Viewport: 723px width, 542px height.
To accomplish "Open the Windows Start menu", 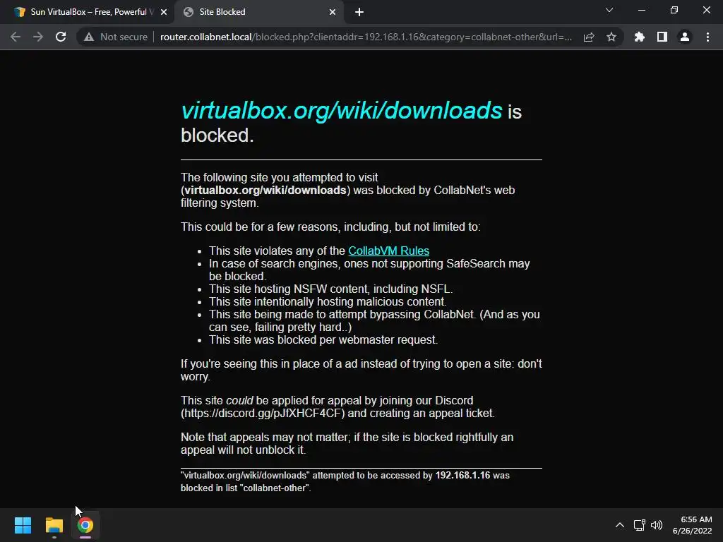I will pos(23,525).
